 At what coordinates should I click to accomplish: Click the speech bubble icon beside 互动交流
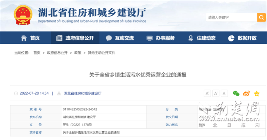coord(109,38)
